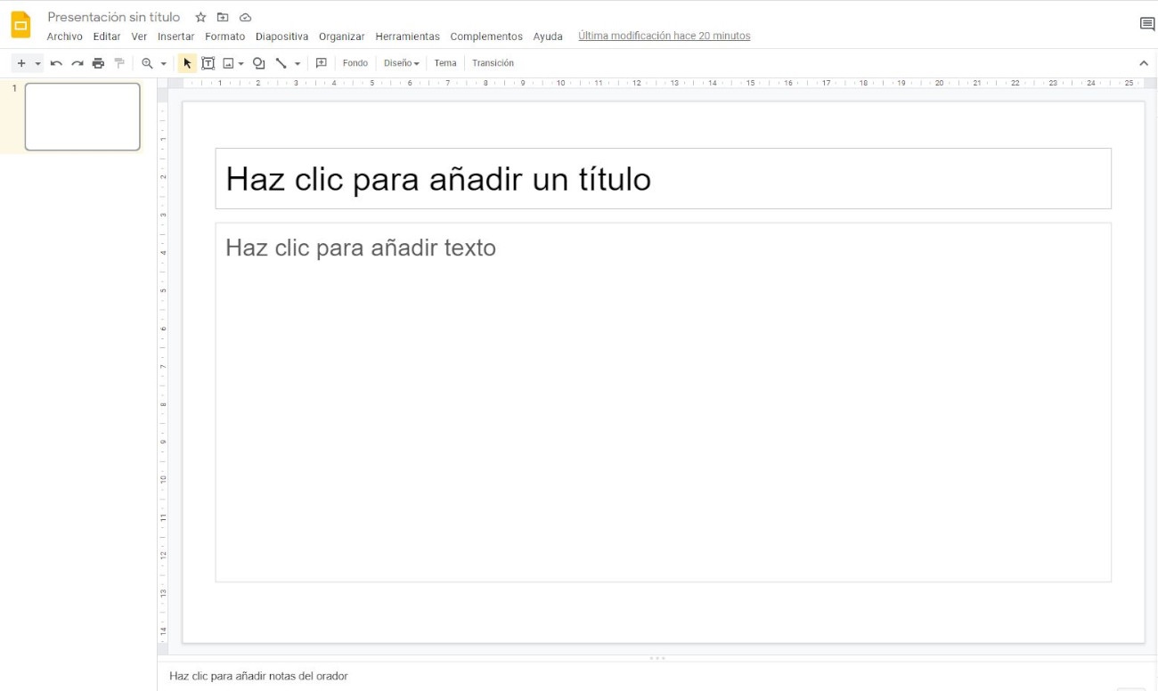Print the presentation
This screenshot has height=691, width=1158.
(x=98, y=63)
